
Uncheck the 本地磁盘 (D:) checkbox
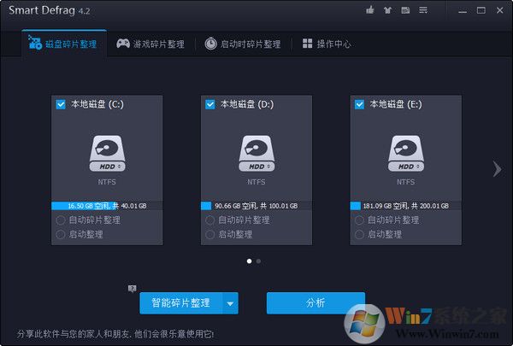pyautogui.click(x=209, y=104)
